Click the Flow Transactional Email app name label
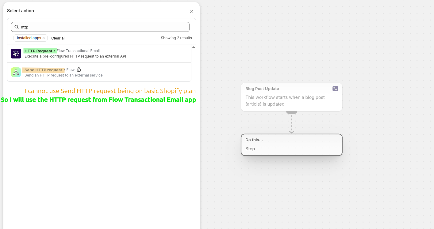 click(78, 51)
